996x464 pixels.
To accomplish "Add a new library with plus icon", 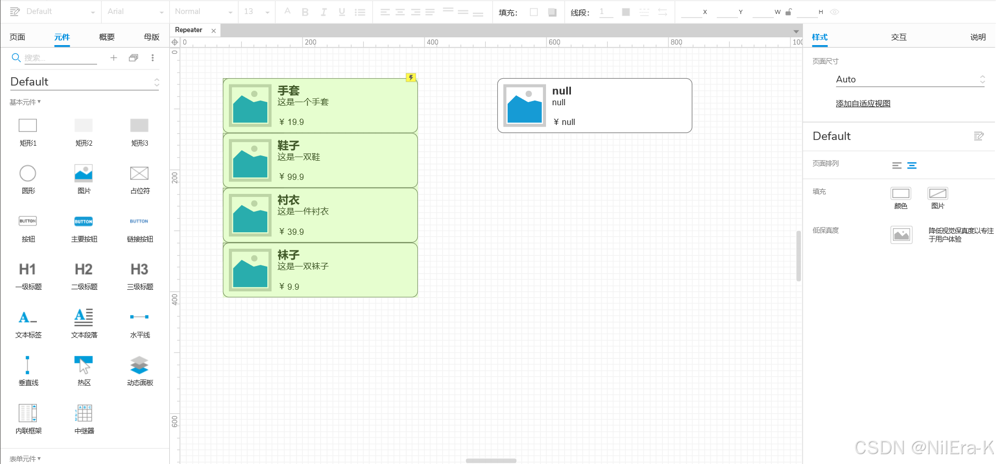I will pyautogui.click(x=114, y=58).
